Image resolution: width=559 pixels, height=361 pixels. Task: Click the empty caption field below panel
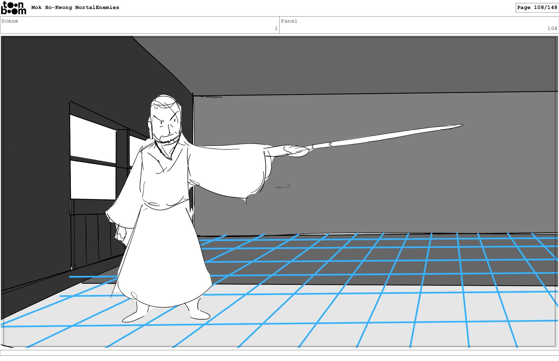tap(279, 353)
